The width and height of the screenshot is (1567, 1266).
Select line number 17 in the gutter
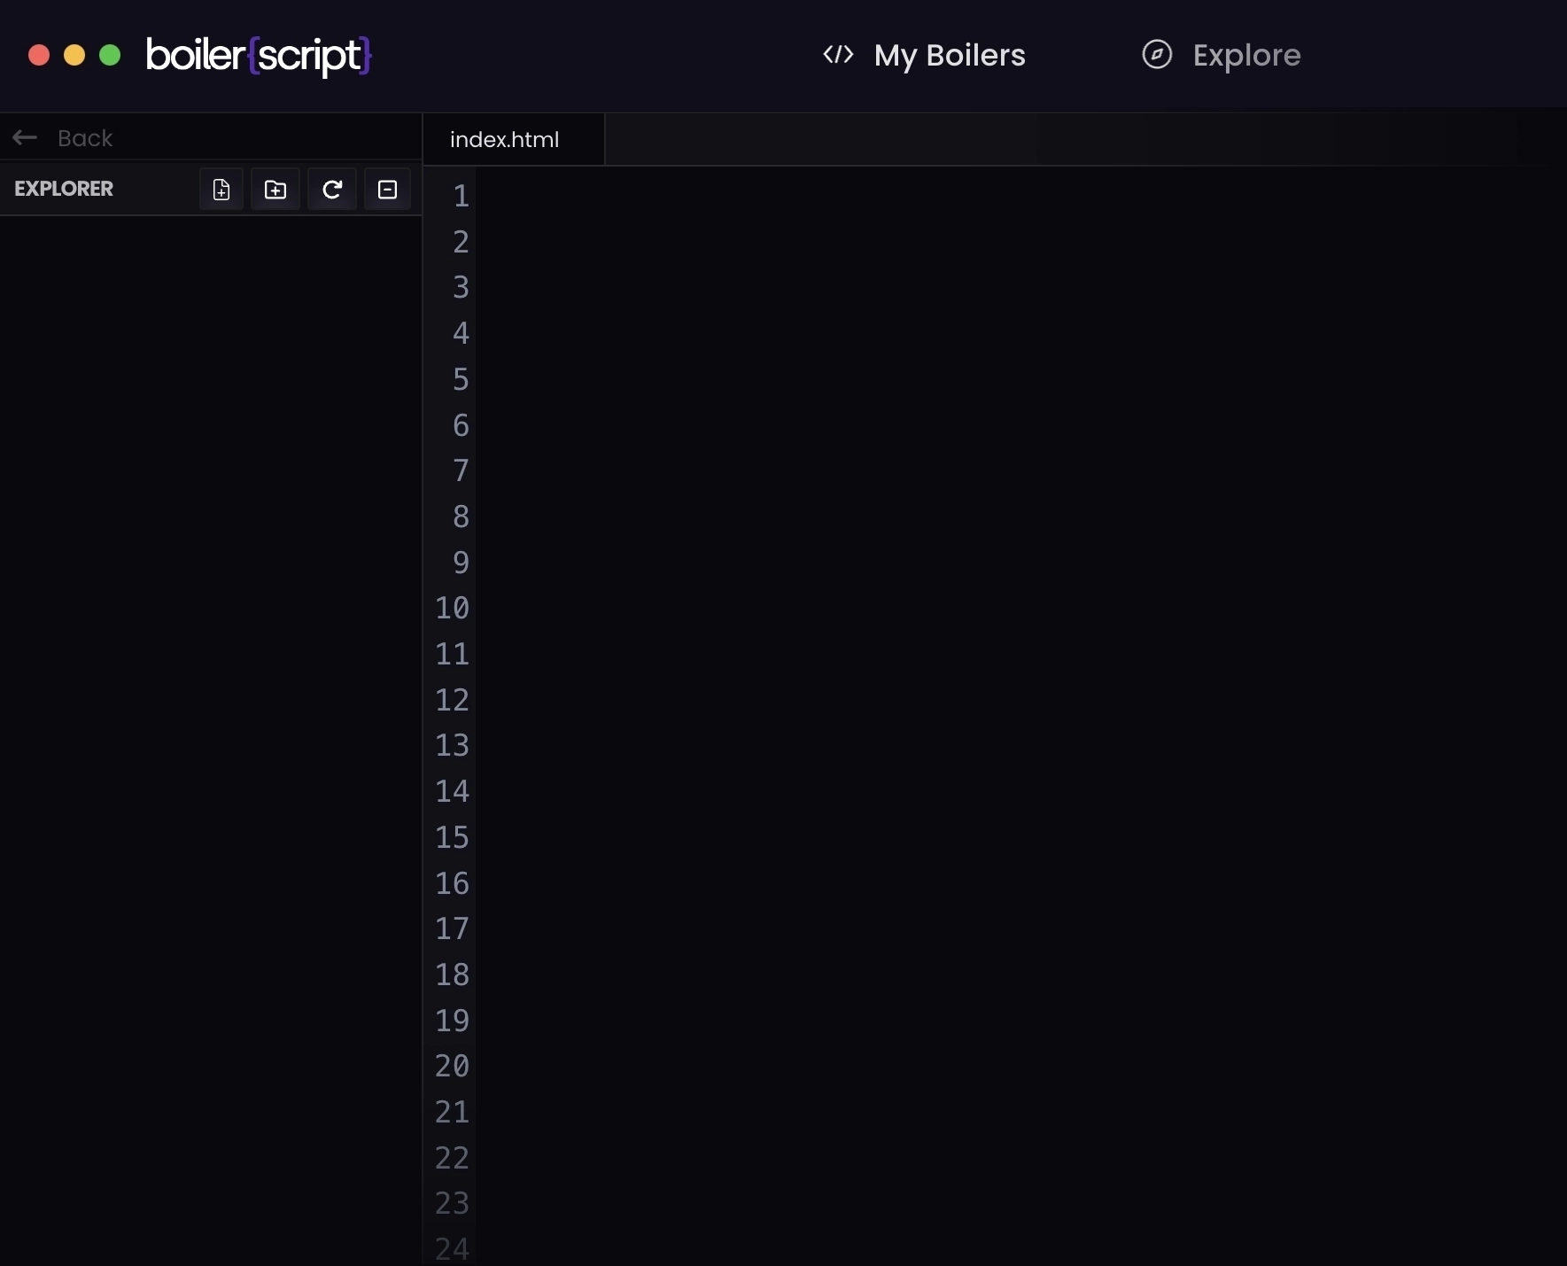click(452, 929)
